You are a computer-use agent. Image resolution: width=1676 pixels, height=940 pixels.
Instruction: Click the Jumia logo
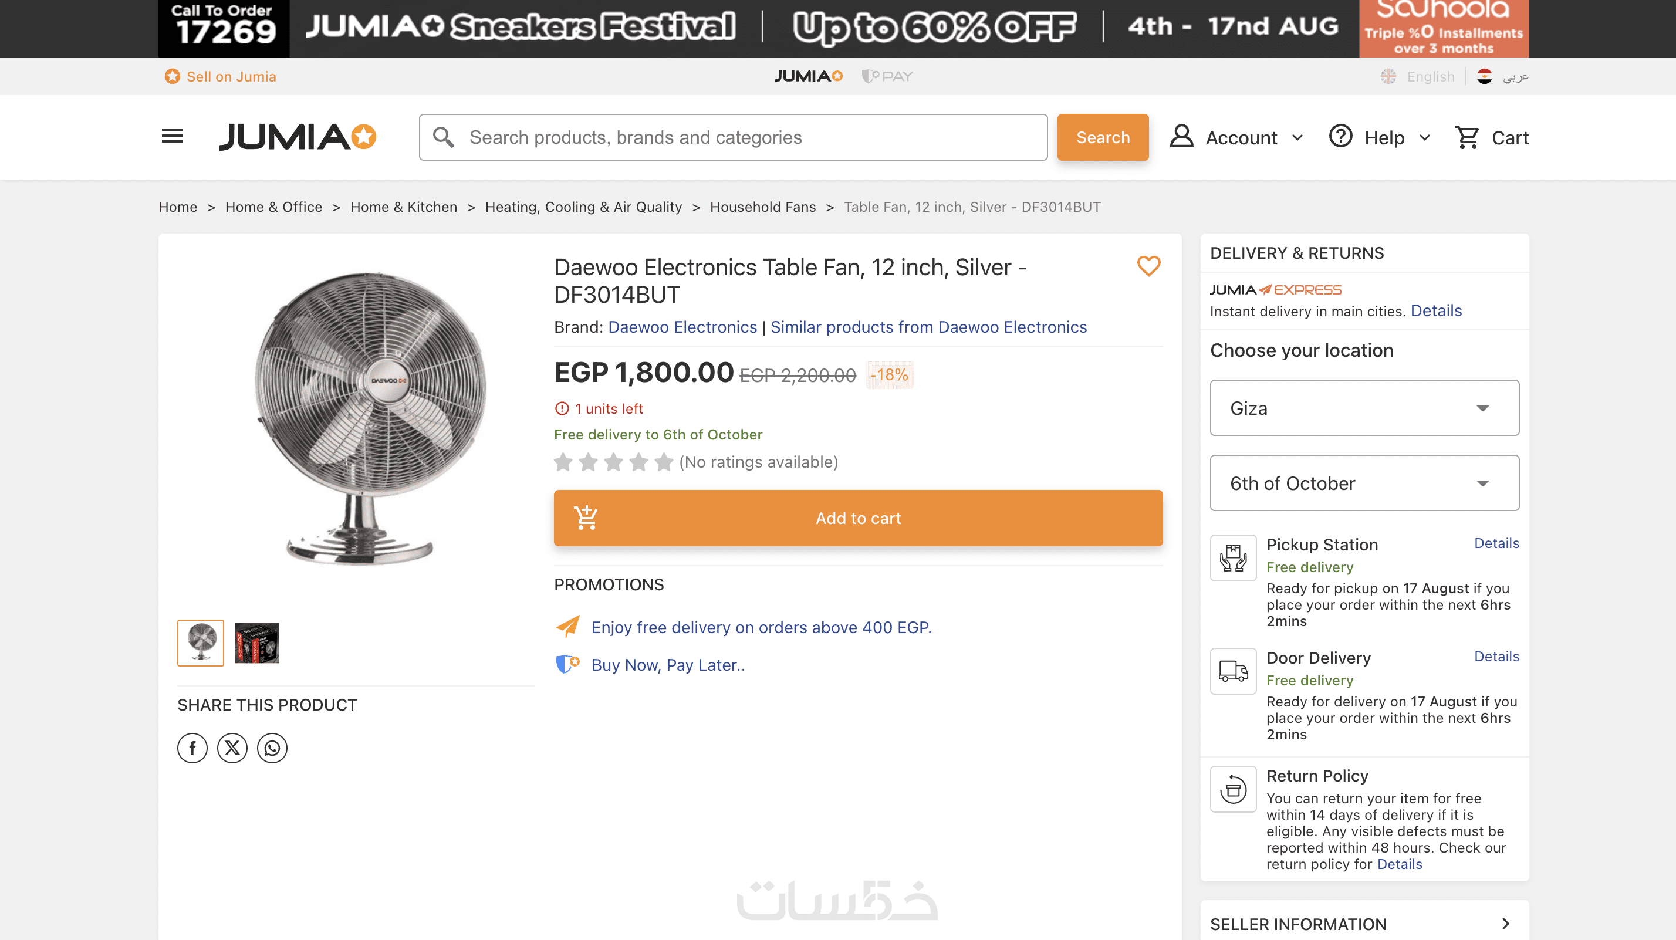pos(298,137)
